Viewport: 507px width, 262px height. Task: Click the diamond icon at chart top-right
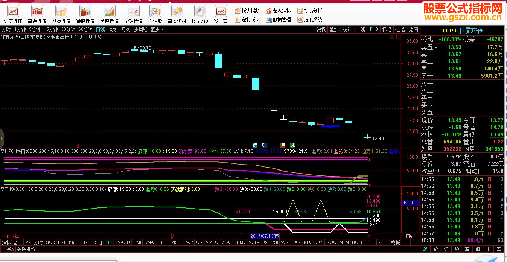pos(392,37)
